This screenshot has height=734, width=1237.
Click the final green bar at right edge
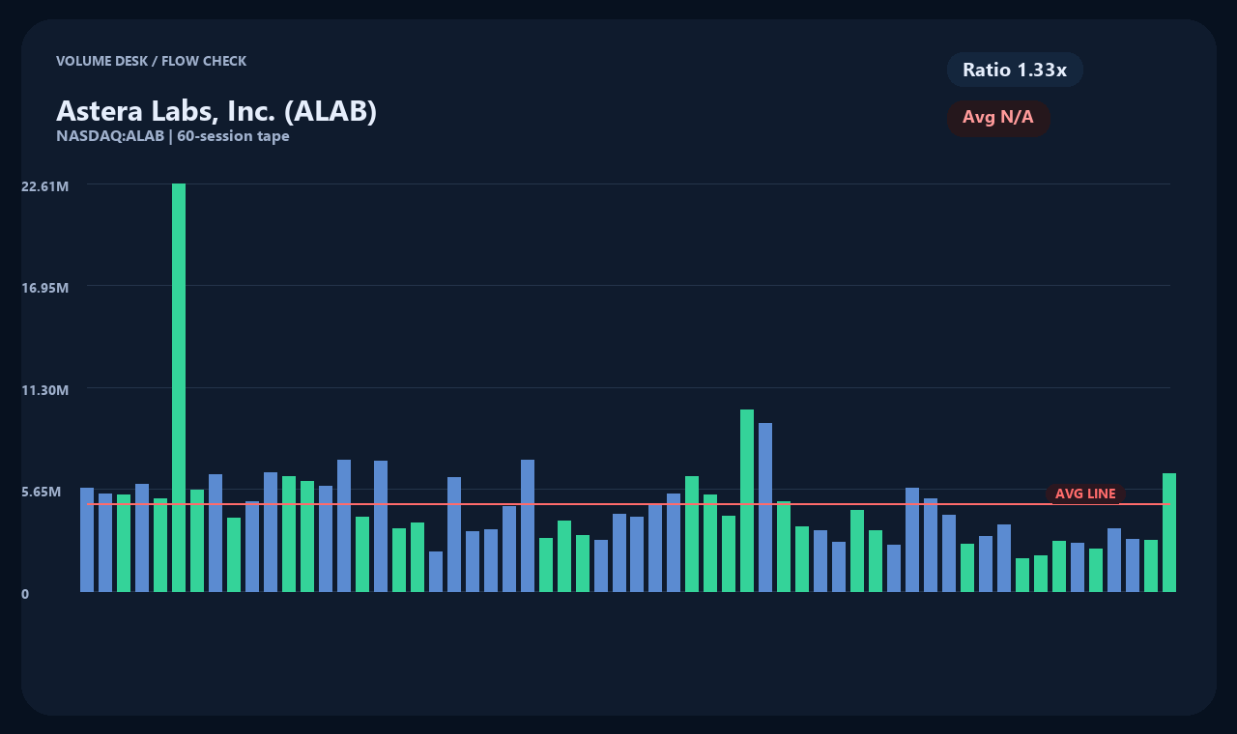(1169, 532)
